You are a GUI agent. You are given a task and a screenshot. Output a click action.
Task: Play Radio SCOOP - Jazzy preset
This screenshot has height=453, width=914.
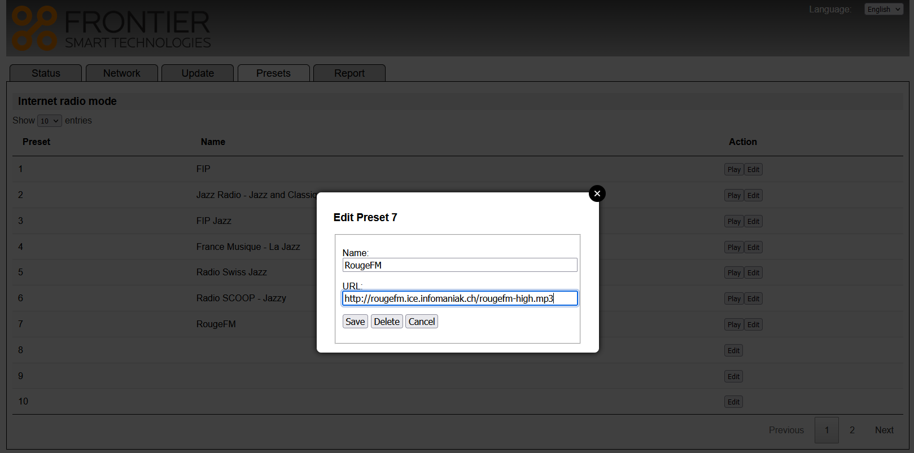point(734,299)
